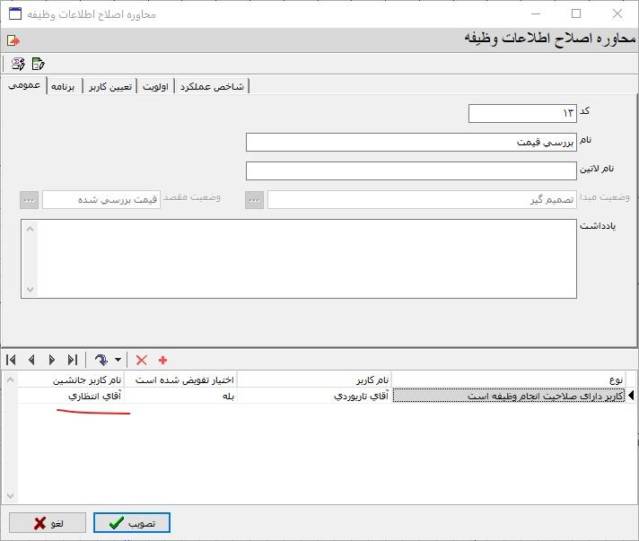Viewport: 639px width, 541px height.
Task: Click inside the نام لاتین text field
Action: [x=411, y=171]
